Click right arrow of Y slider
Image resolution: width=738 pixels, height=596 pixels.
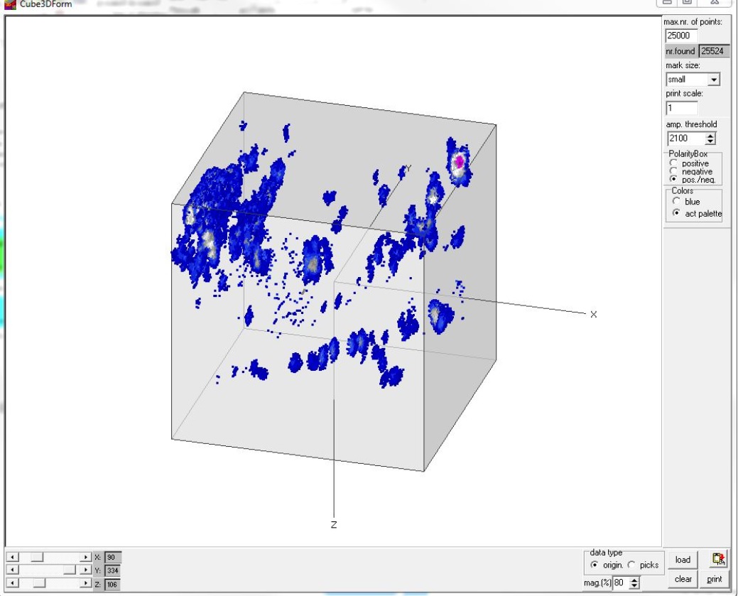(86, 570)
